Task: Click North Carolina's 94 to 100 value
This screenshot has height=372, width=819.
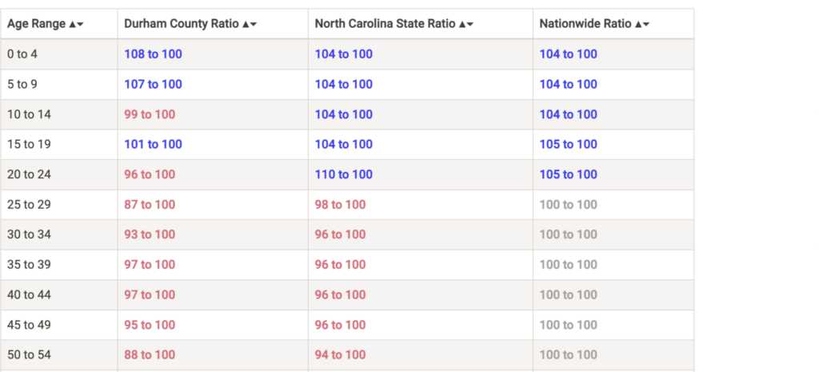Action: 340,355
